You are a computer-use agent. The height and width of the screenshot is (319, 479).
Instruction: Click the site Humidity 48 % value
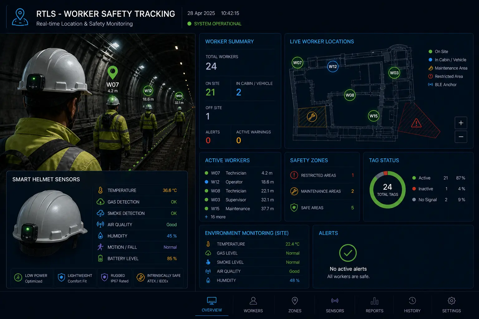tap(294, 280)
